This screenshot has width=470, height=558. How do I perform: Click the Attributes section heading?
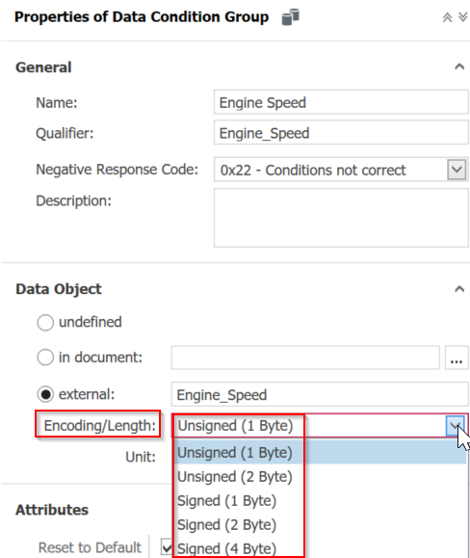(x=52, y=510)
